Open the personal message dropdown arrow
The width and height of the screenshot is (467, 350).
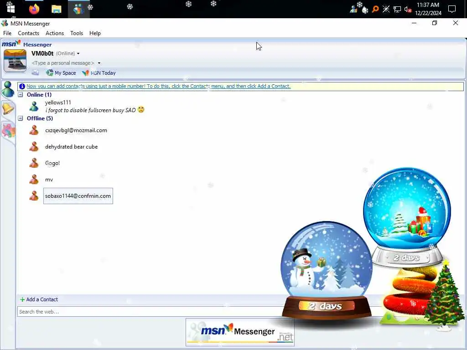[99, 63]
